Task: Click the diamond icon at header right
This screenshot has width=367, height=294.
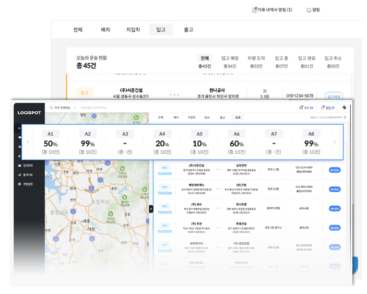Action: click(x=344, y=108)
